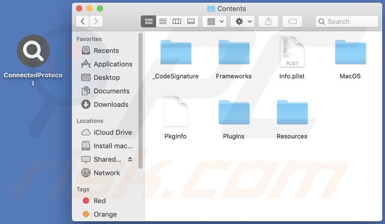Open the gear action menu
The height and width of the screenshot is (224, 385).
(243, 21)
